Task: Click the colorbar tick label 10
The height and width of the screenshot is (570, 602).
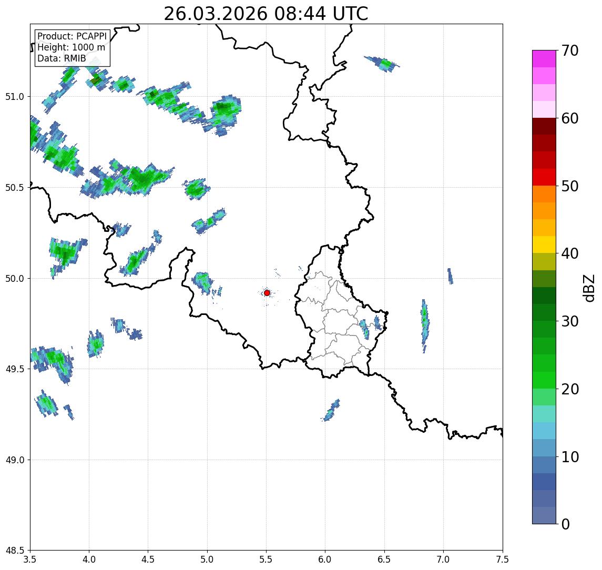Action: pyautogui.click(x=570, y=457)
